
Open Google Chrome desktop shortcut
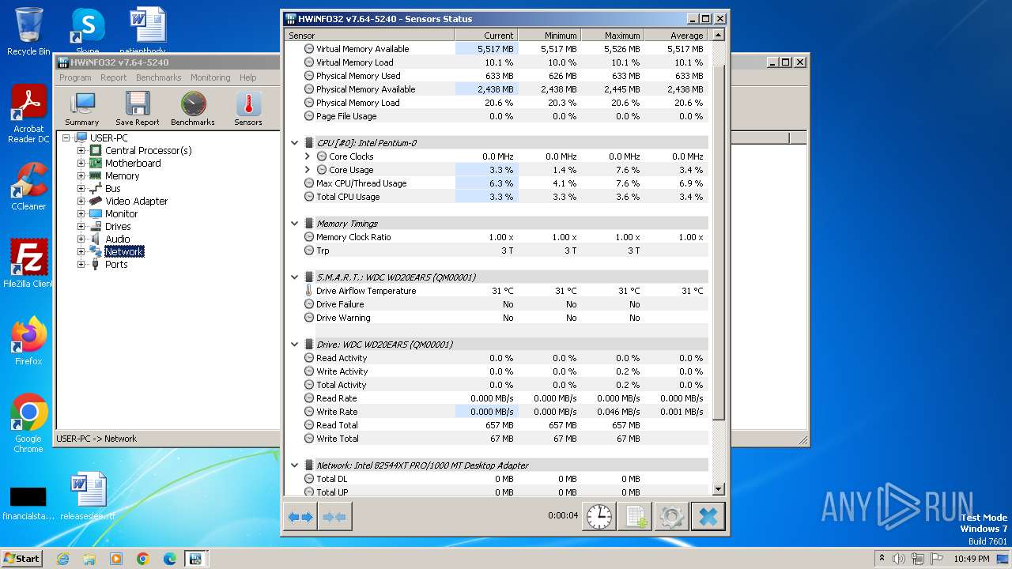28,424
